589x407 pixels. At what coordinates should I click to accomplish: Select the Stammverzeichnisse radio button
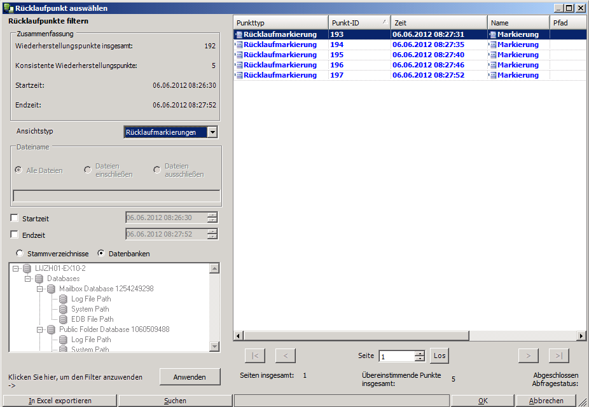coord(20,254)
